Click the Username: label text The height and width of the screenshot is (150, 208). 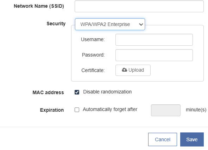(x=93, y=39)
